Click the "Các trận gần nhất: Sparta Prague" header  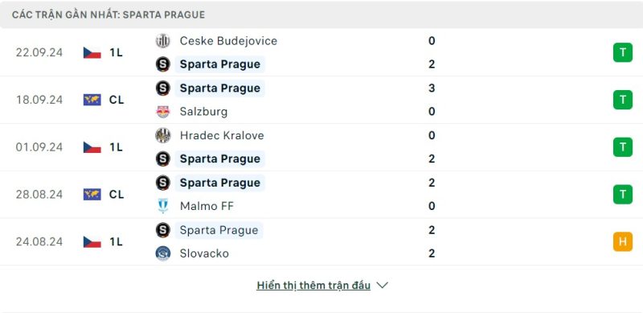[109, 14]
